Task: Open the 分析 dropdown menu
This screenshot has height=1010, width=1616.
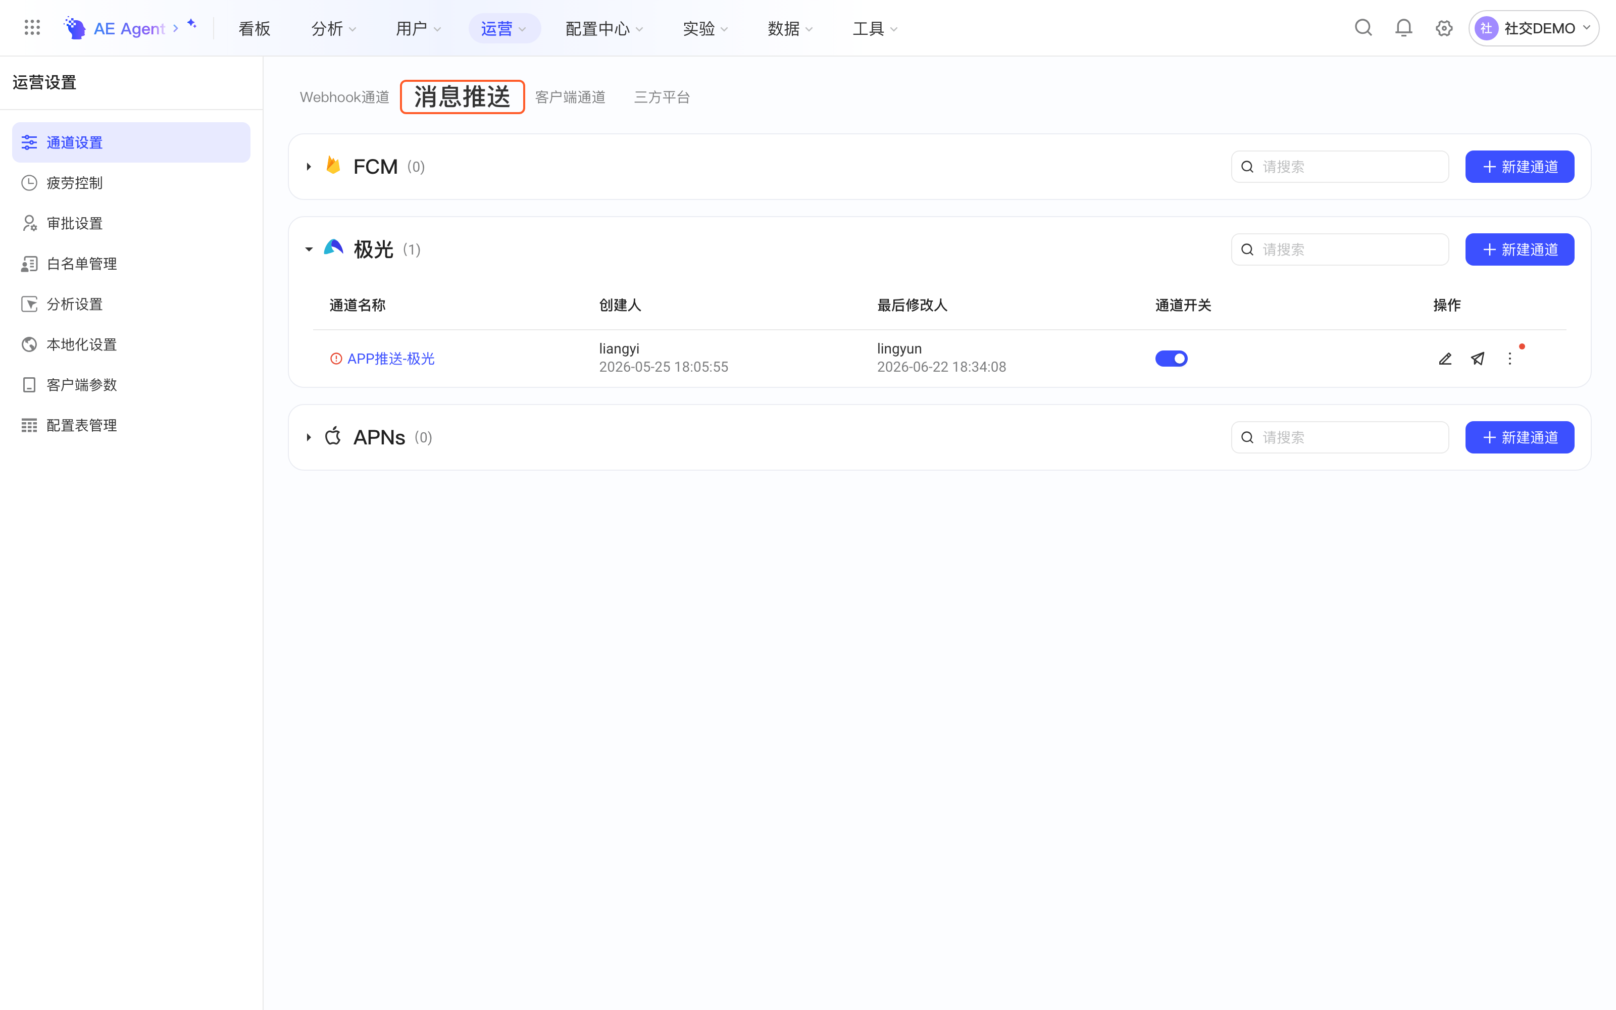Action: click(333, 28)
